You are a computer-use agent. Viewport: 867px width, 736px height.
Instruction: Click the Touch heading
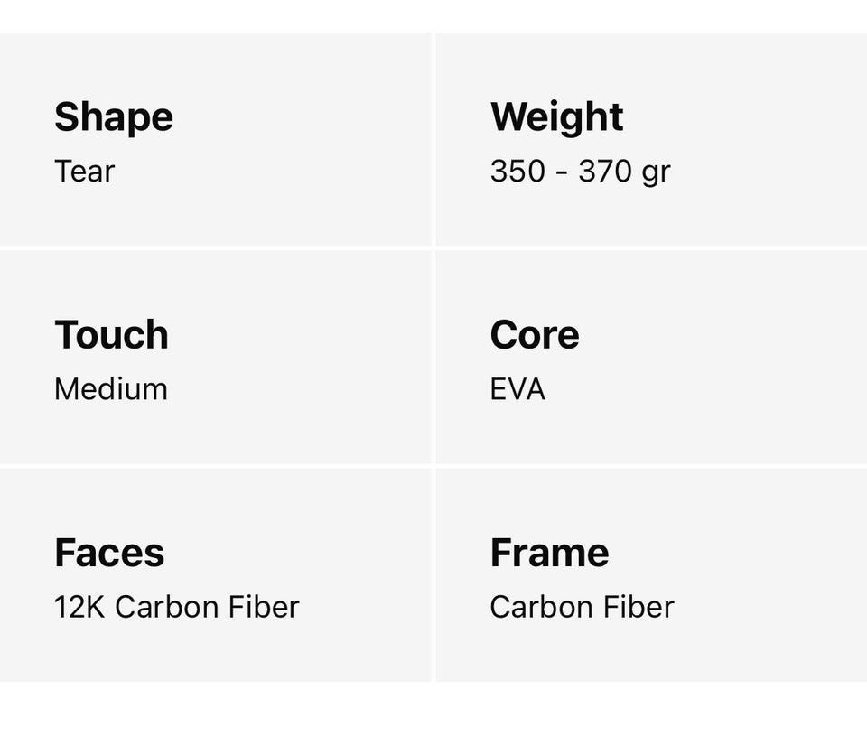pyautogui.click(x=111, y=335)
